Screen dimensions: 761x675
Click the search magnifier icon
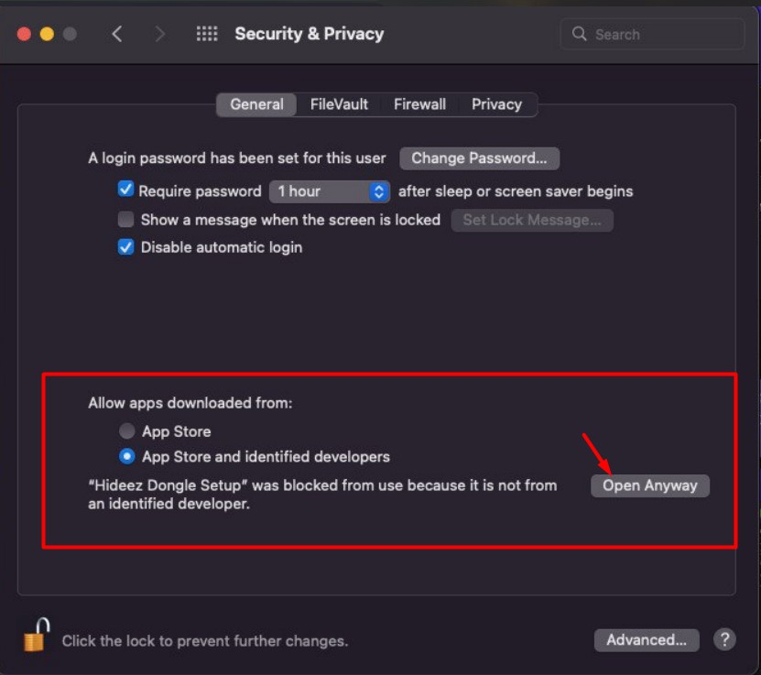[579, 34]
